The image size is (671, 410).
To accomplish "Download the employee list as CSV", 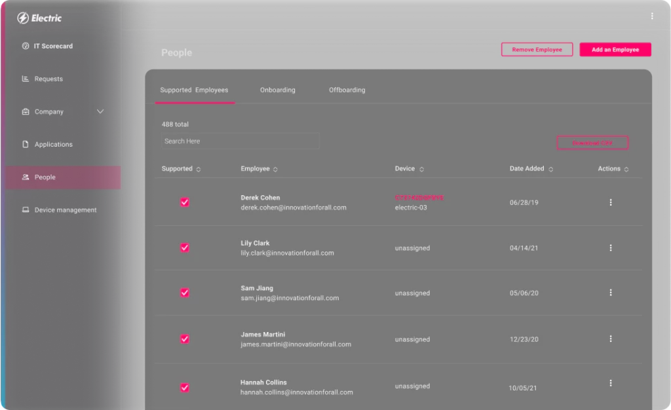I will click(592, 142).
